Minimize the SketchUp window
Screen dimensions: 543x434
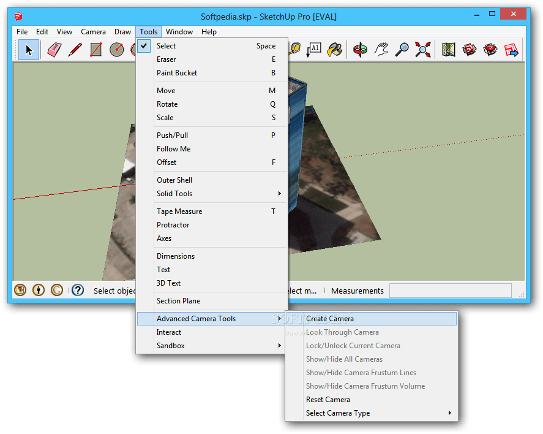coord(477,15)
